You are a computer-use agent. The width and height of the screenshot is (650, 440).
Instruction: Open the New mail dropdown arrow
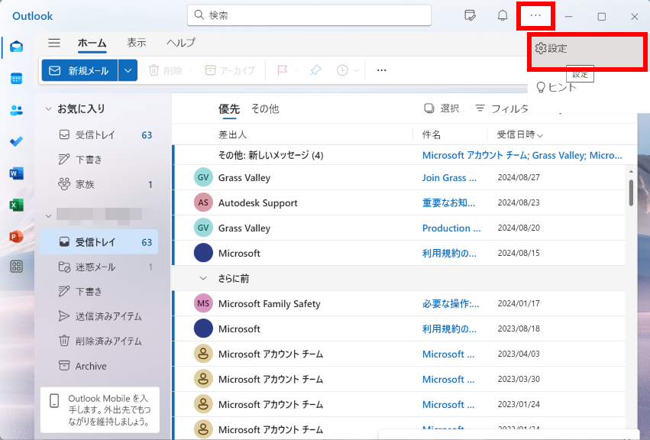pos(128,70)
